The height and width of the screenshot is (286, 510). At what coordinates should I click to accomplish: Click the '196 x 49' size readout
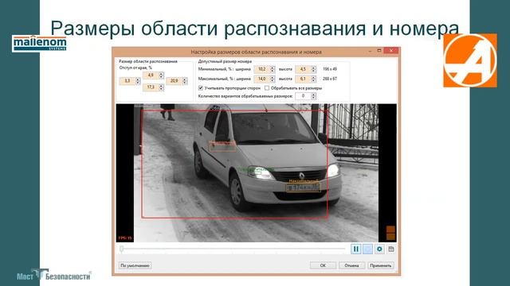(329, 69)
